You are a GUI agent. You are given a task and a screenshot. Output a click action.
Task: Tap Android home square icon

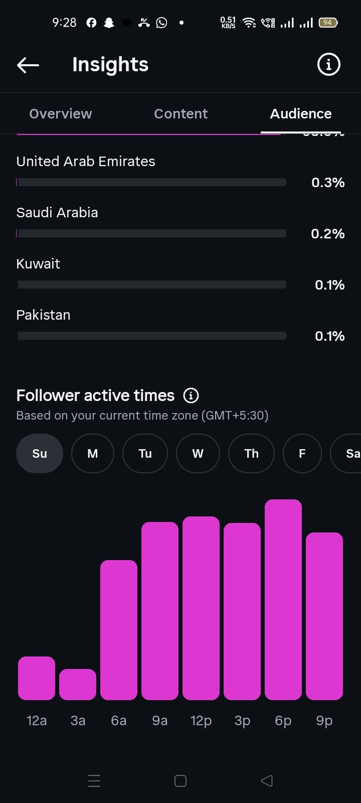tap(180, 781)
